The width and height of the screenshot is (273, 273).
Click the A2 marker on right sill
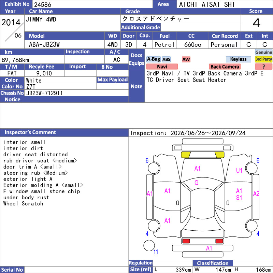(x=256, y=193)
